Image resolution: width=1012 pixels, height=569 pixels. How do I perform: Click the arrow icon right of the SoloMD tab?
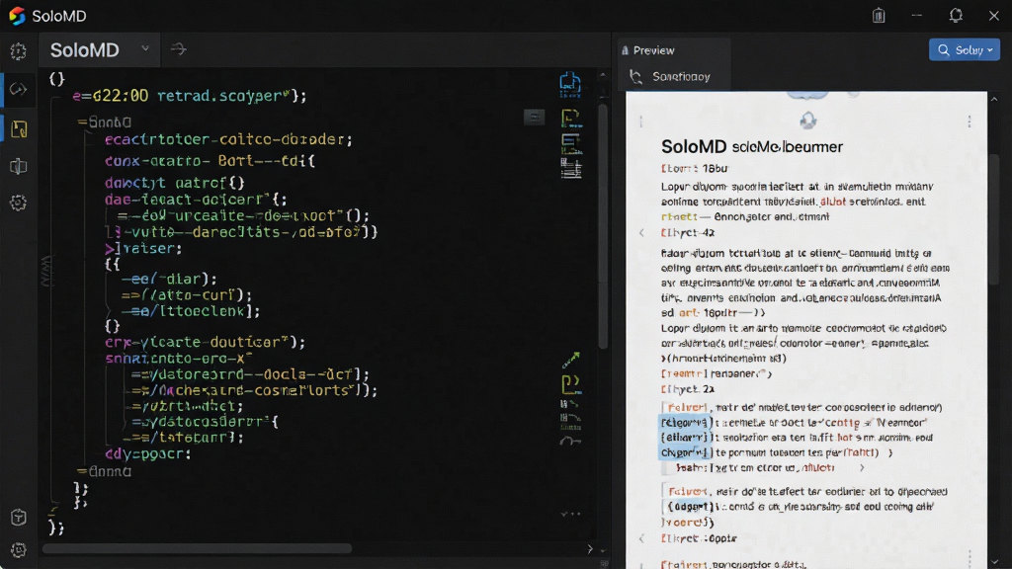click(179, 49)
